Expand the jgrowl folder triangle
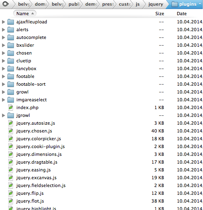This screenshot has height=210, width=203. click(x=3, y=115)
